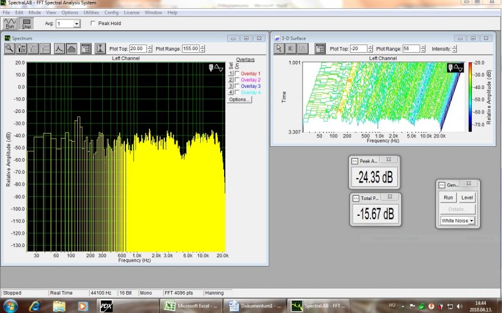This screenshot has width=502, height=313.
Task: Open the Avg dropdown list
Action: click(x=77, y=24)
